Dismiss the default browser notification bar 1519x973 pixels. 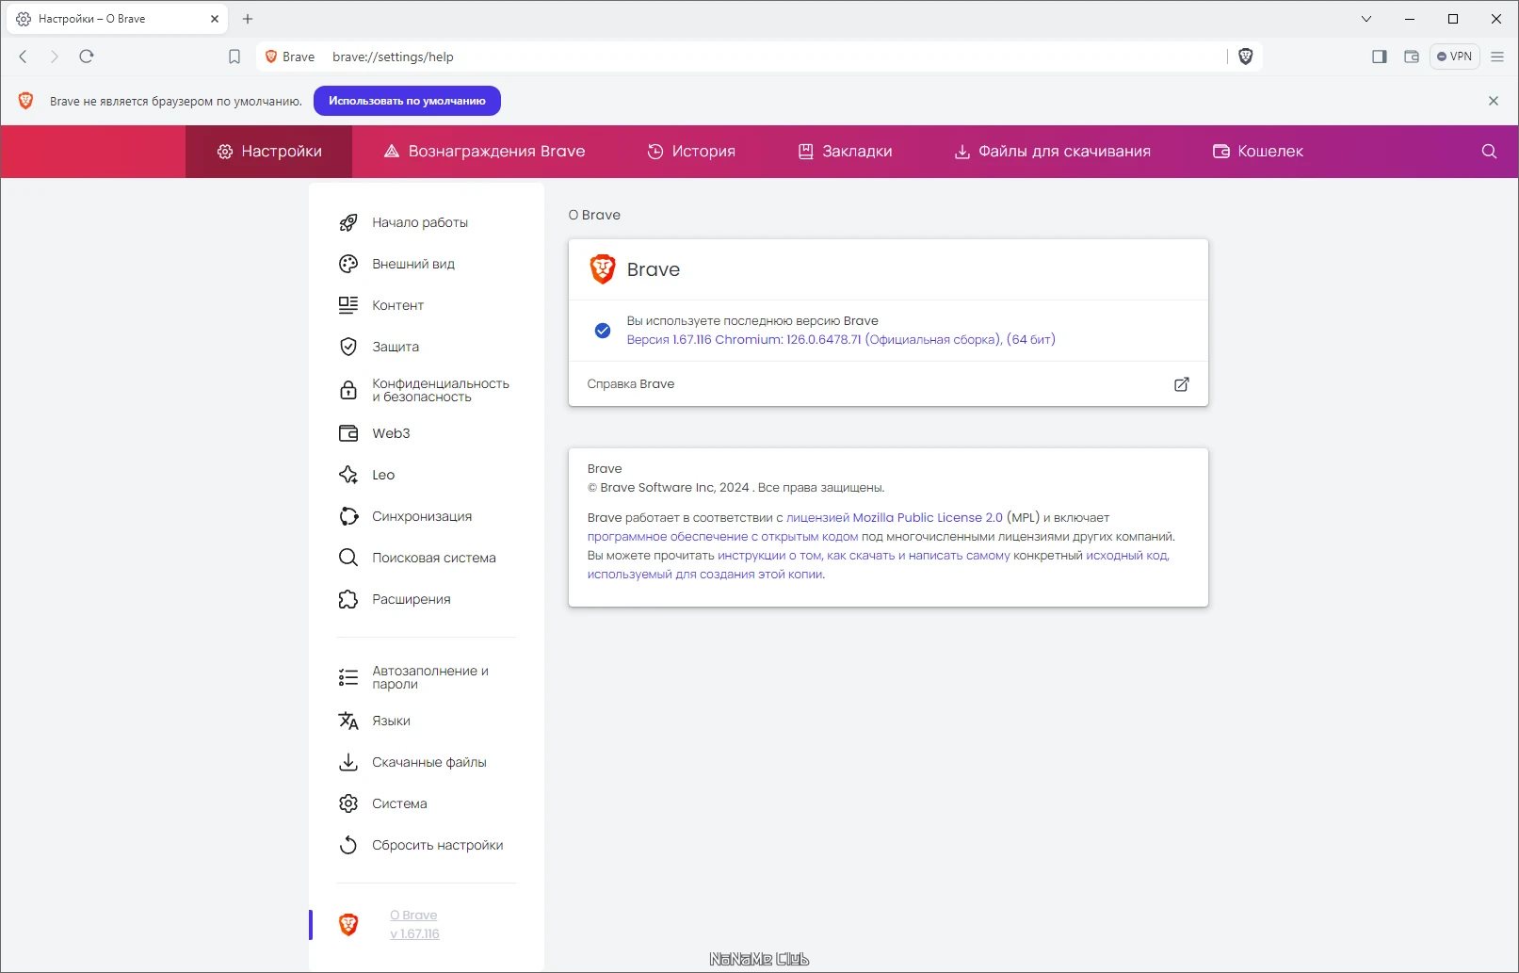coord(1494,101)
